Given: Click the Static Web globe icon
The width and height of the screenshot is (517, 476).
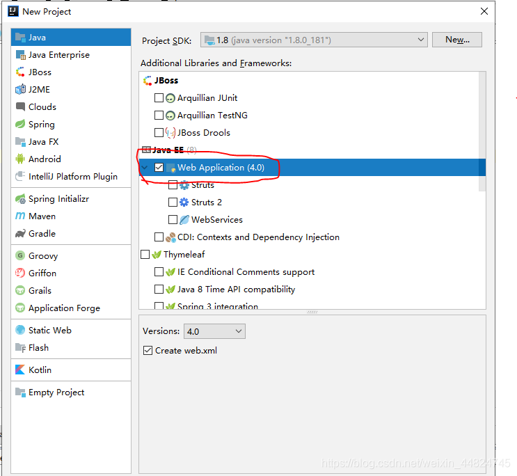Looking at the screenshot, I should 20,330.
